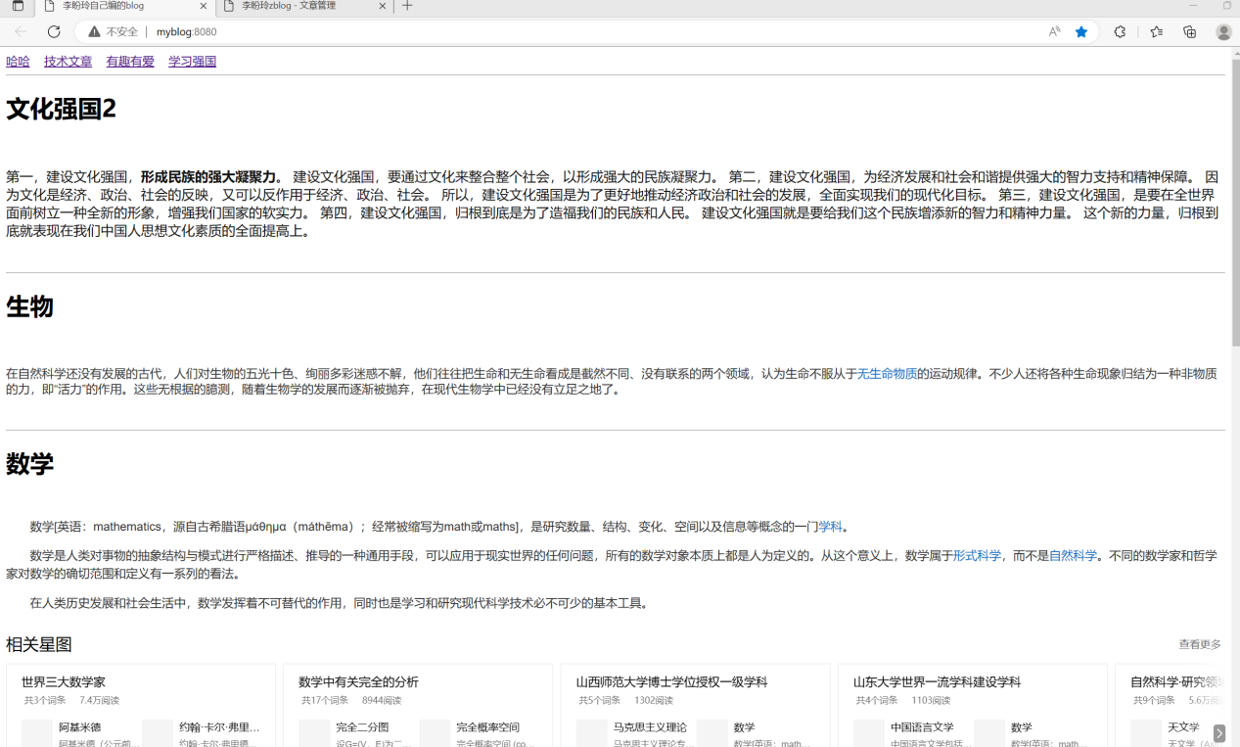This screenshot has height=747, width=1240.
Task: Open the Browser essentials icon on the toolbar
Action: click(x=1120, y=31)
